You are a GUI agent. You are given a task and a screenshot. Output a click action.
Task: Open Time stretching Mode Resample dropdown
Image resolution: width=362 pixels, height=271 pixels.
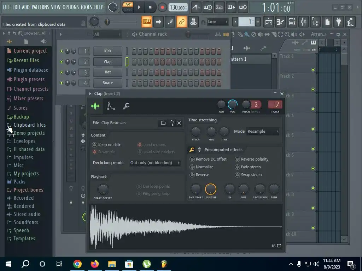coord(263,131)
